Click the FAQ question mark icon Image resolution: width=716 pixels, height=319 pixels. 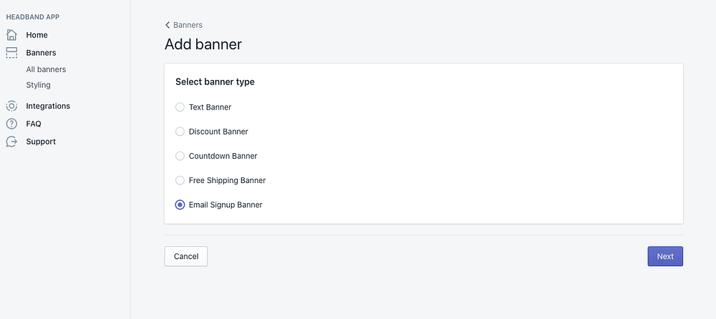(11, 124)
